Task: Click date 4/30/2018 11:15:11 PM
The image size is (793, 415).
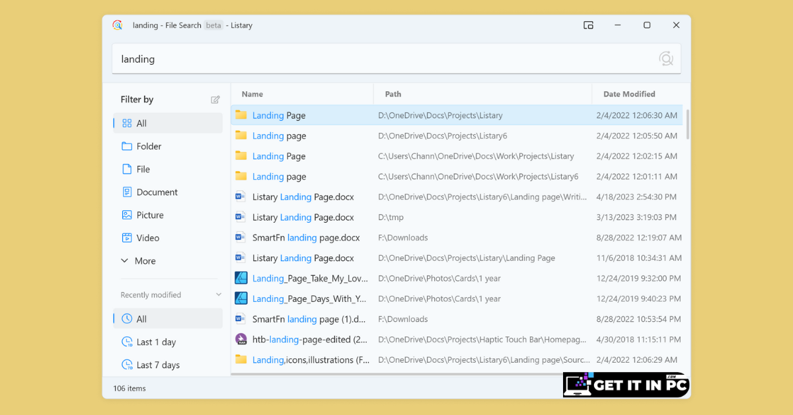Action: [638, 339]
